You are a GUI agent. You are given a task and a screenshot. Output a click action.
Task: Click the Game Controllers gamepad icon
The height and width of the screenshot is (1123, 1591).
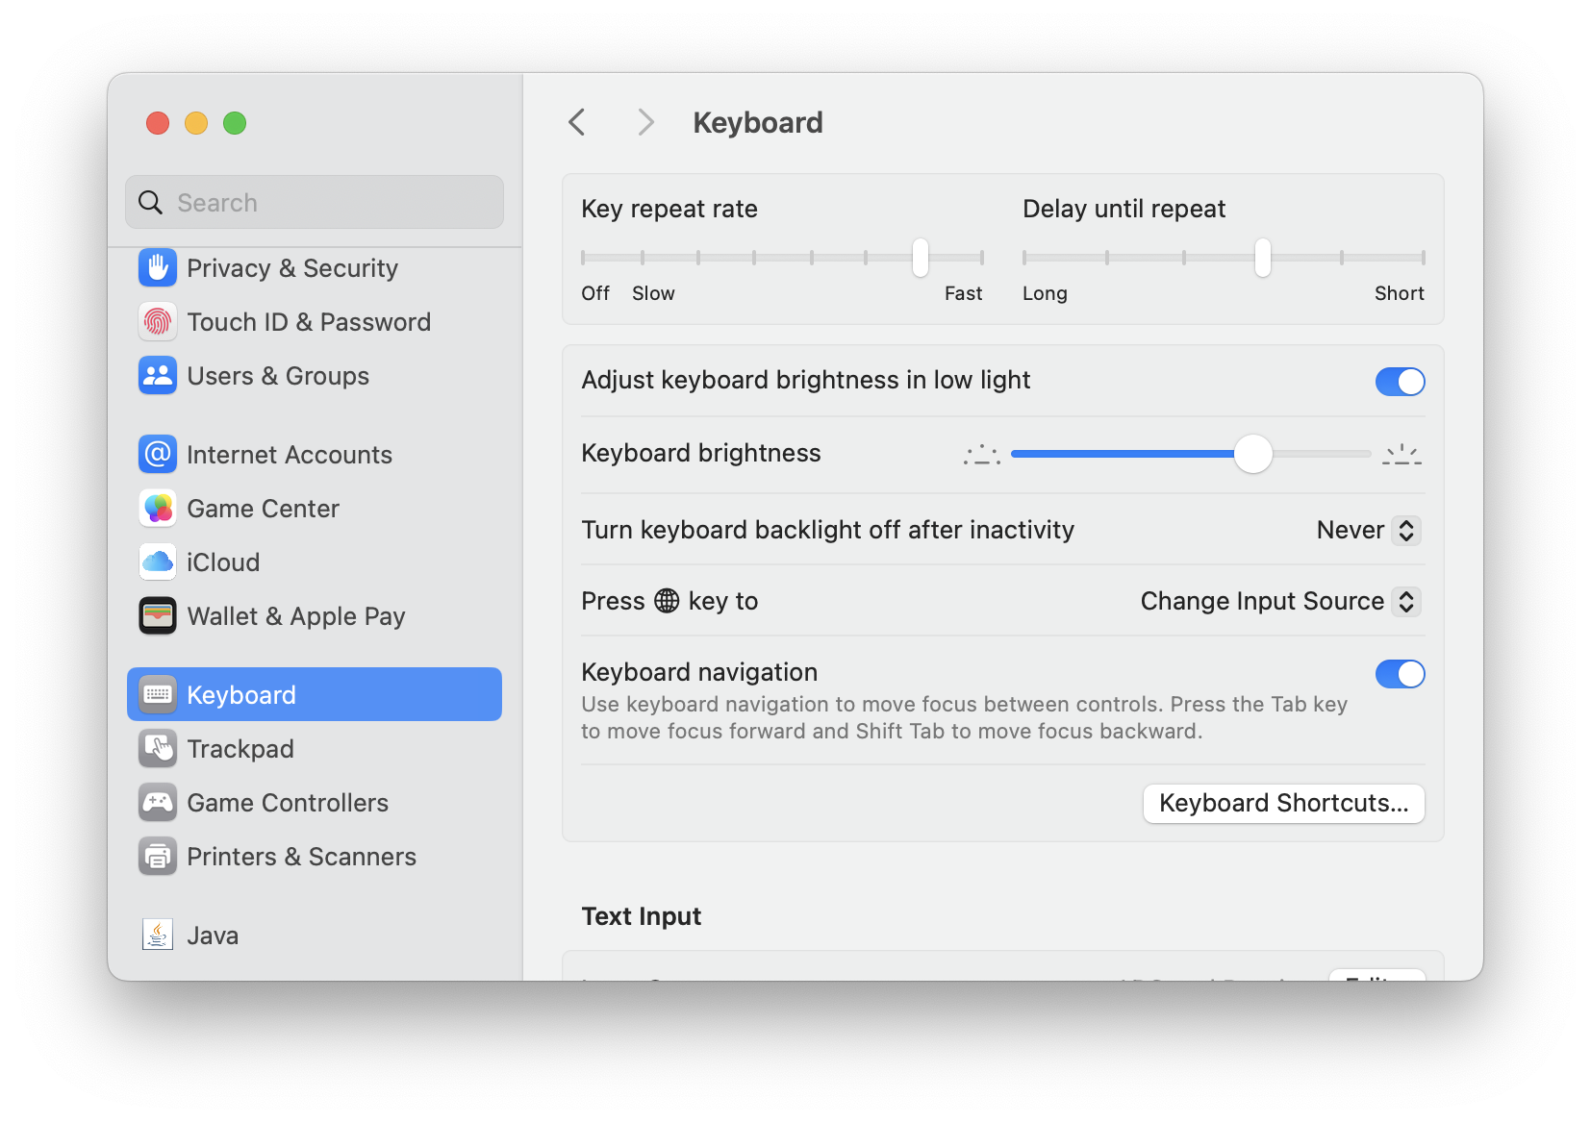pyautogui.click(x=158, y=802)
